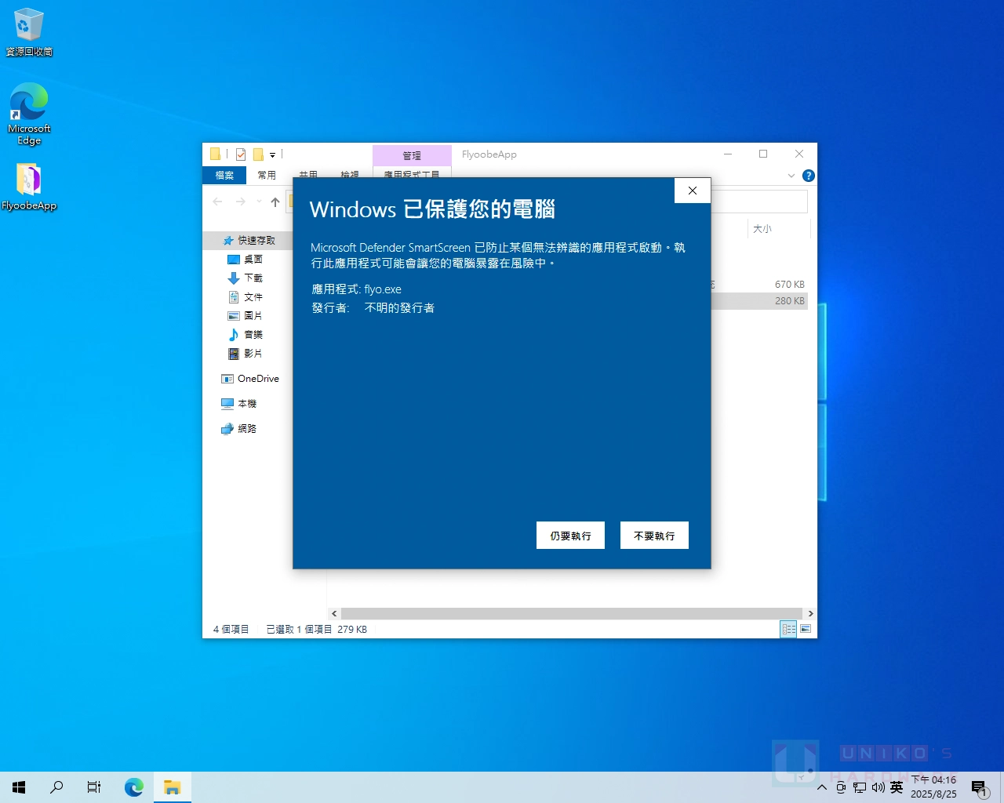Open the Customize Quick Access Toolbar dropdown

pos(273,155)
